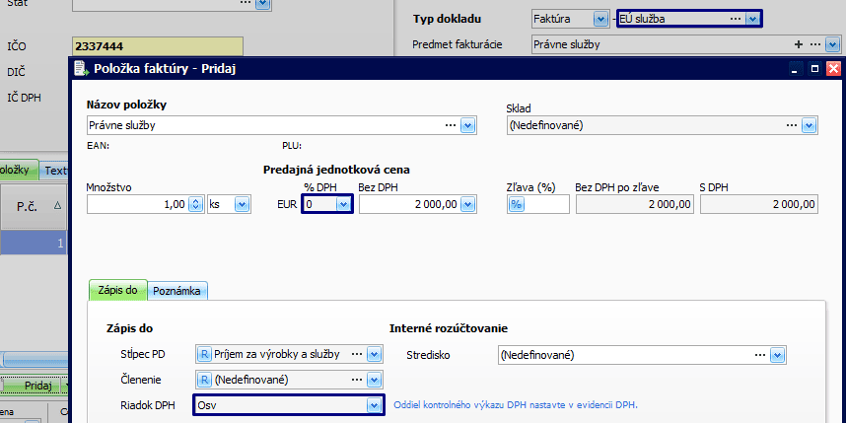Click ellipsis button in Stĺpec PD field
Viewport: 846px width, 423px height.
pyautogui.click(x=356, y=354)
